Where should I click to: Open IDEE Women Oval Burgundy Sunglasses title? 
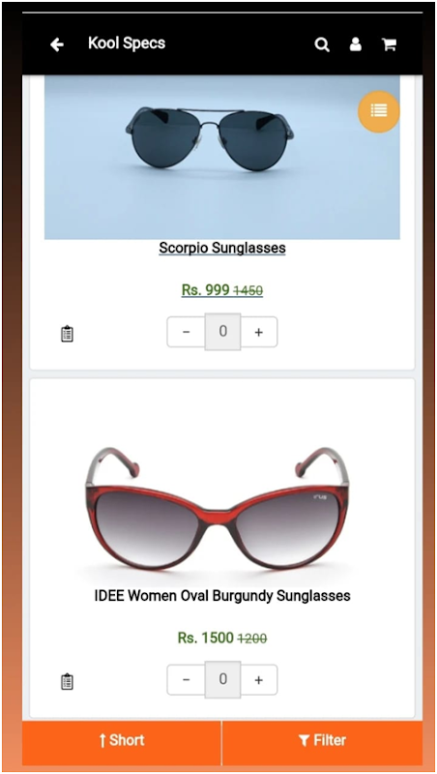tap(222, 595)
